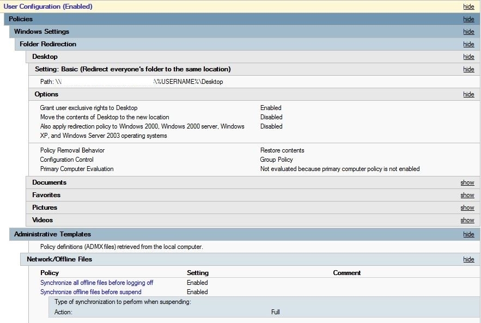This screenshot has width=481, height=323.
Task: Click the Policy column header
Action: pos(48,272)
